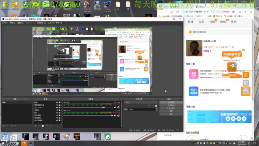
Task: Undock the Sources panel float icon
Action: coord(58,99)
